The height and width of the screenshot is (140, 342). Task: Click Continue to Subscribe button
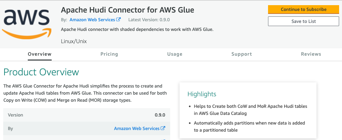(303, 10)
